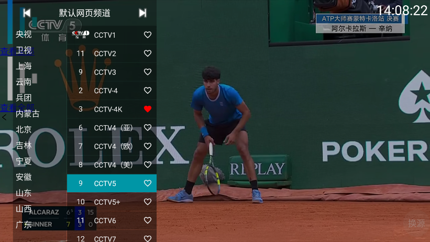Collapse panel with left chevron arrow
The image size is (430, 242).
coord(4,117)
